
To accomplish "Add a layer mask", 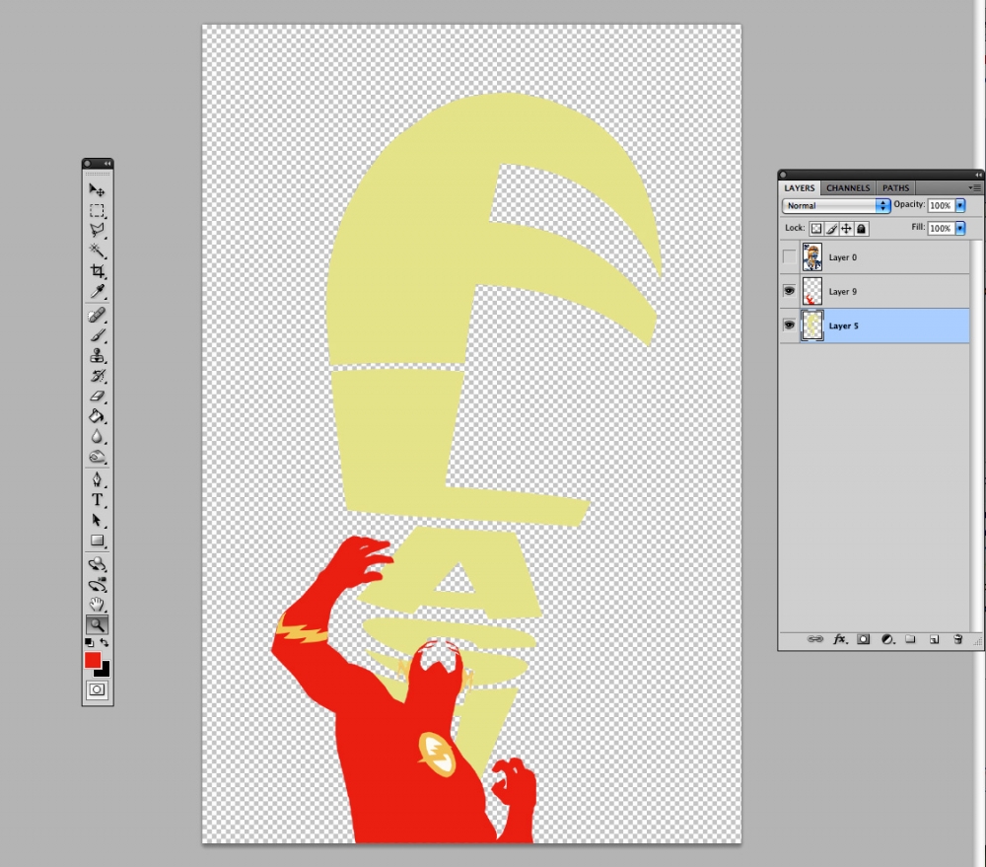I will [864, 639].
